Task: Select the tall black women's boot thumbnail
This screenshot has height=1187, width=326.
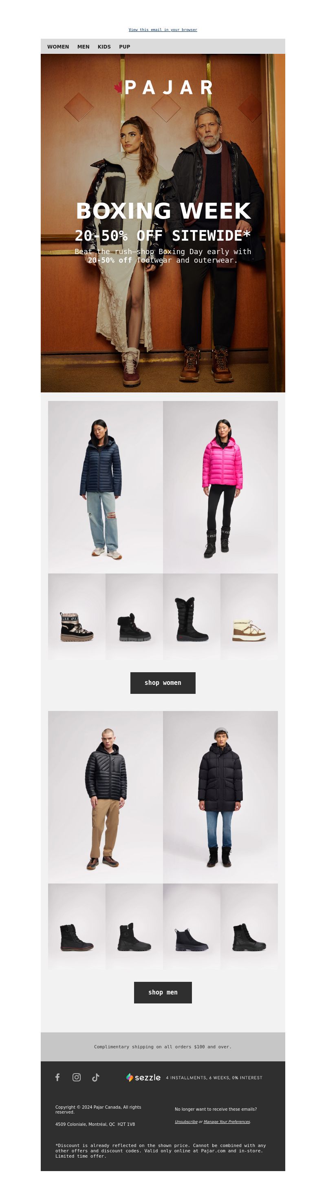Action: (x=192, y=616)
